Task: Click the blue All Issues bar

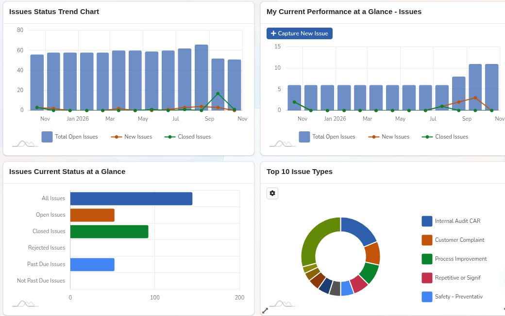Action: coord(131,199)
